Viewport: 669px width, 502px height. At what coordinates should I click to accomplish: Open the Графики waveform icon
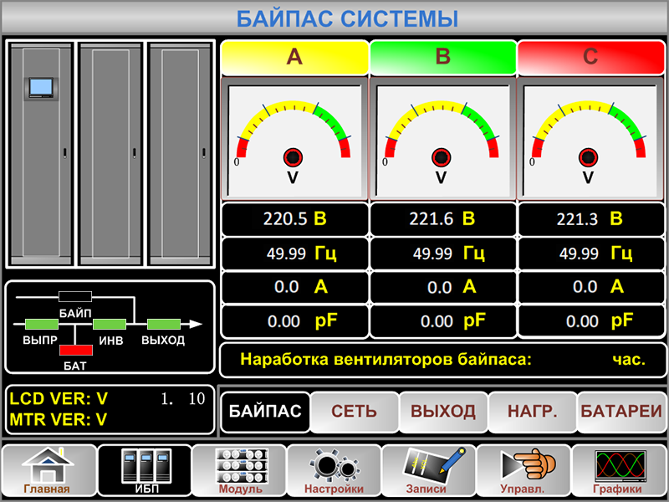(x=619, y=471)
